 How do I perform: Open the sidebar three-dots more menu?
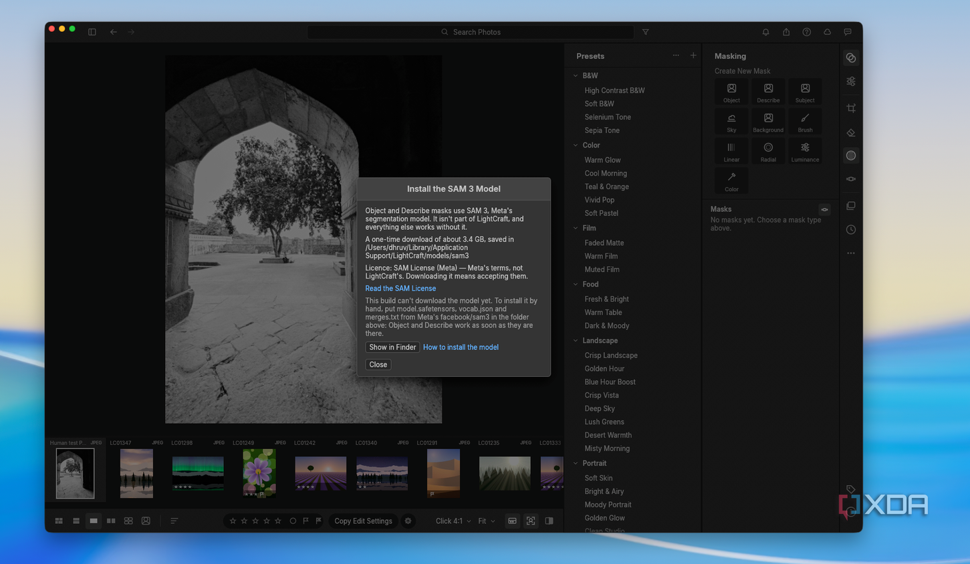click(x=851, y=253)
